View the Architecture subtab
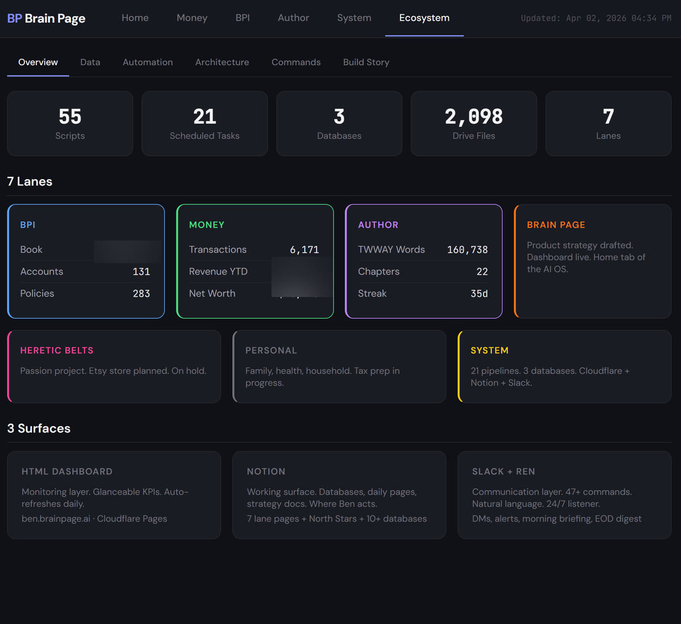The image size is (681, 624). (x=222, y=62)
